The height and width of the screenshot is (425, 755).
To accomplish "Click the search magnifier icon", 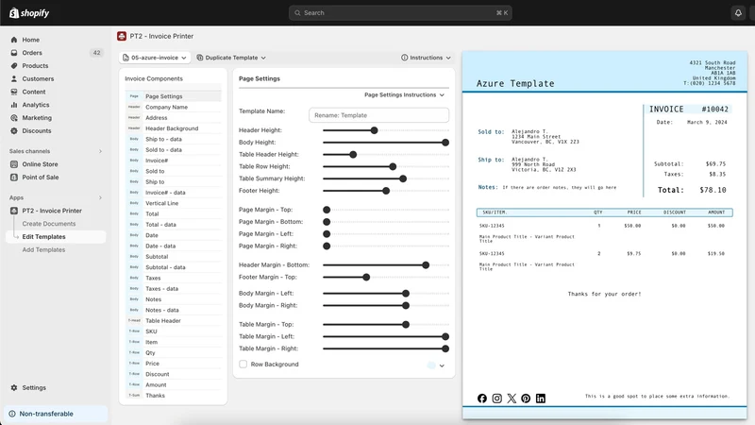I will pos(297,13).
